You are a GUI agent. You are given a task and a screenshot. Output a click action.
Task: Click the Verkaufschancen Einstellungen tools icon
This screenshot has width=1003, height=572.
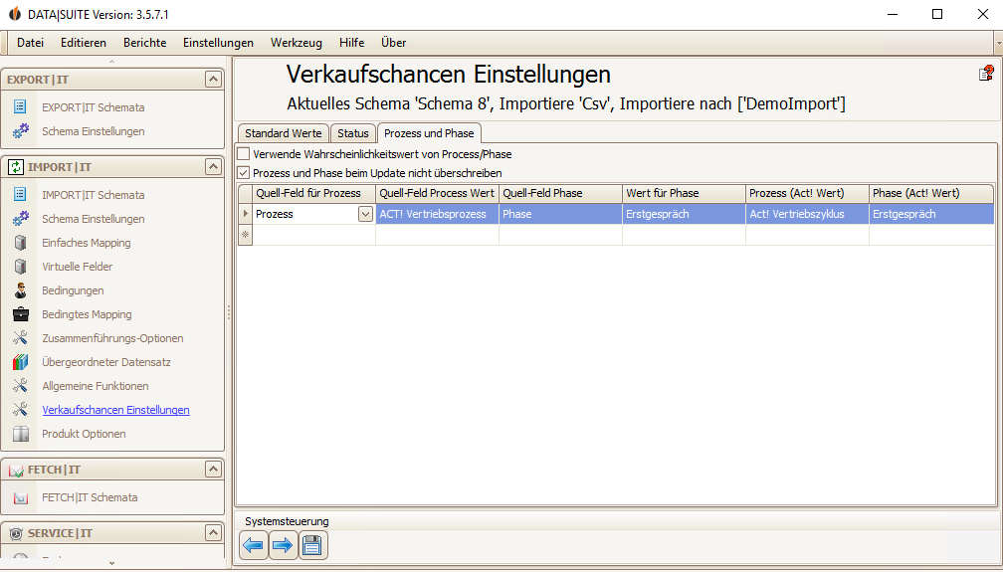click(21, 410)
